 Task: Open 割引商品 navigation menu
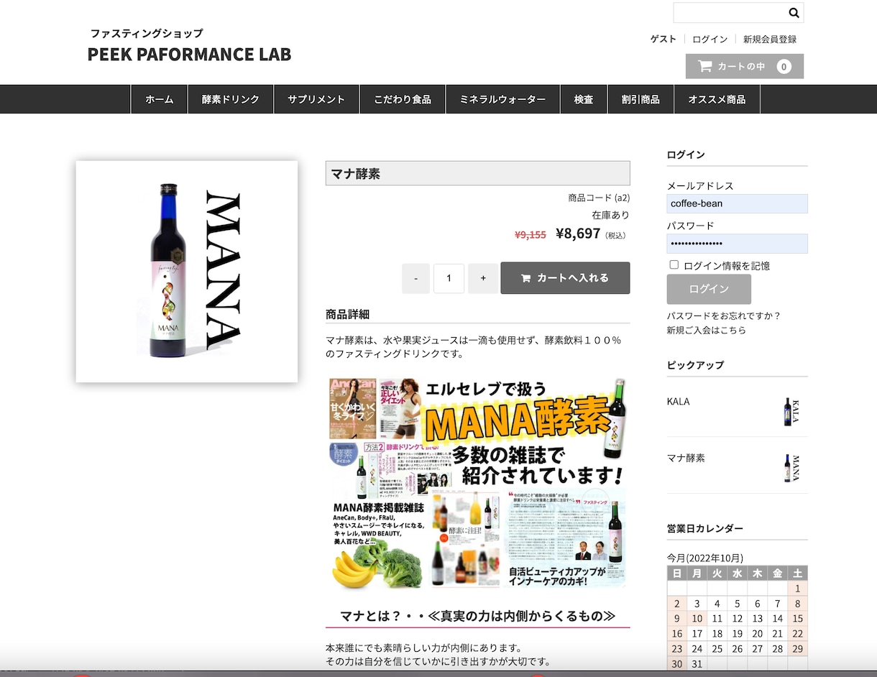[x=640, y=99]
